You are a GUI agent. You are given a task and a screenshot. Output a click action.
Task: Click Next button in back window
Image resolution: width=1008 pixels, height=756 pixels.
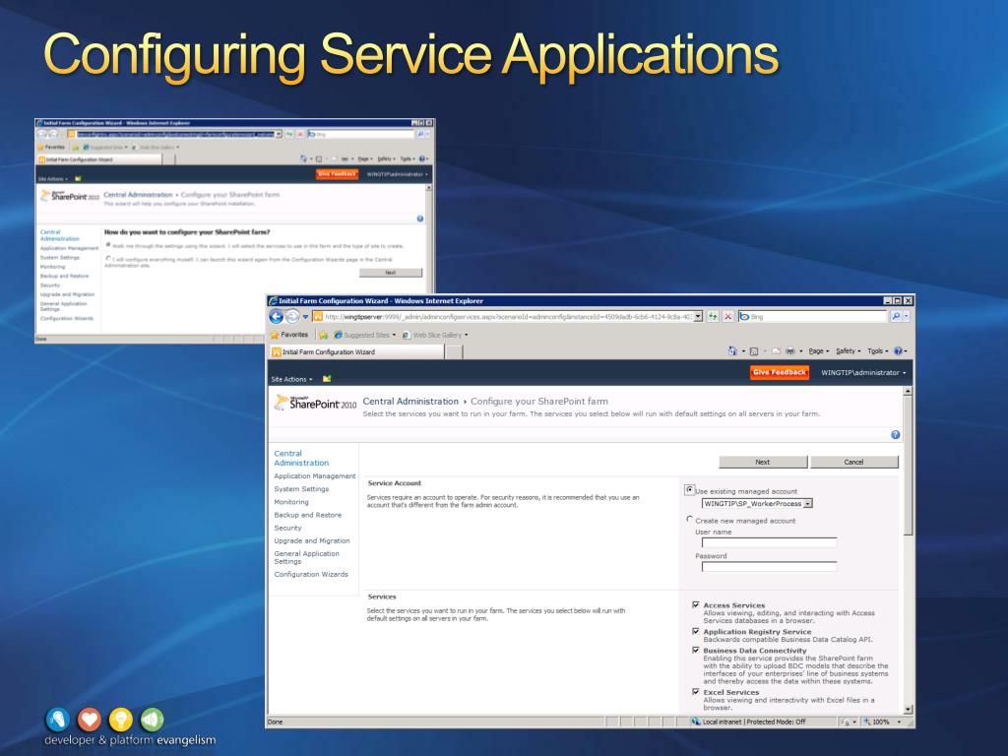tap(390, 273)
